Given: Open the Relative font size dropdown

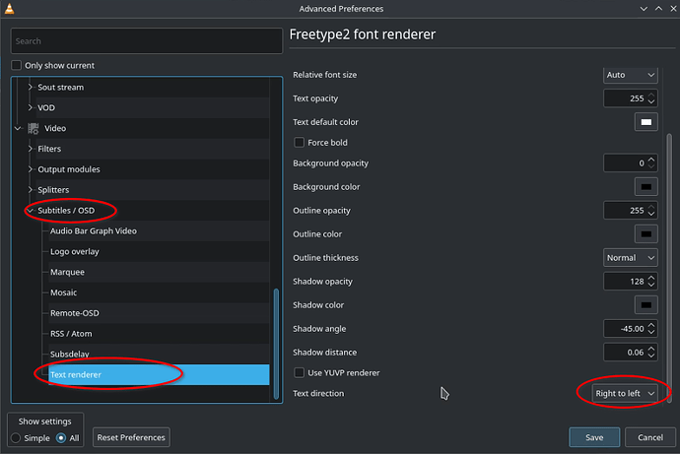Looking at the screenshot, I should (x=631, y=75).
